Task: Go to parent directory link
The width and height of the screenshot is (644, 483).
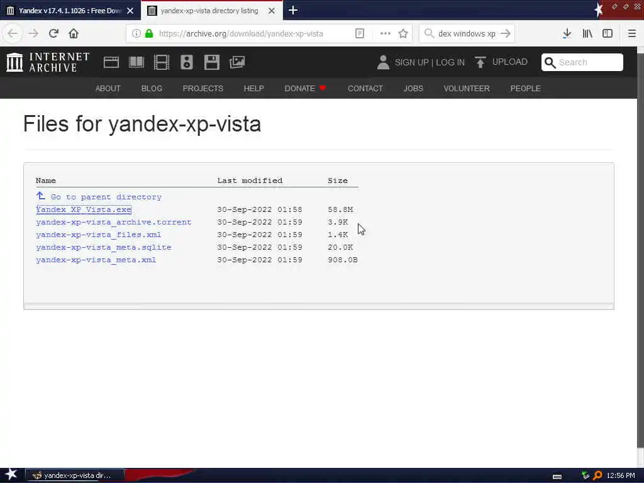Action: [x=106, y=197]
